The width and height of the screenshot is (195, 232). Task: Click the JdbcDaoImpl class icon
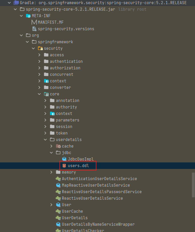click(64, 159)
